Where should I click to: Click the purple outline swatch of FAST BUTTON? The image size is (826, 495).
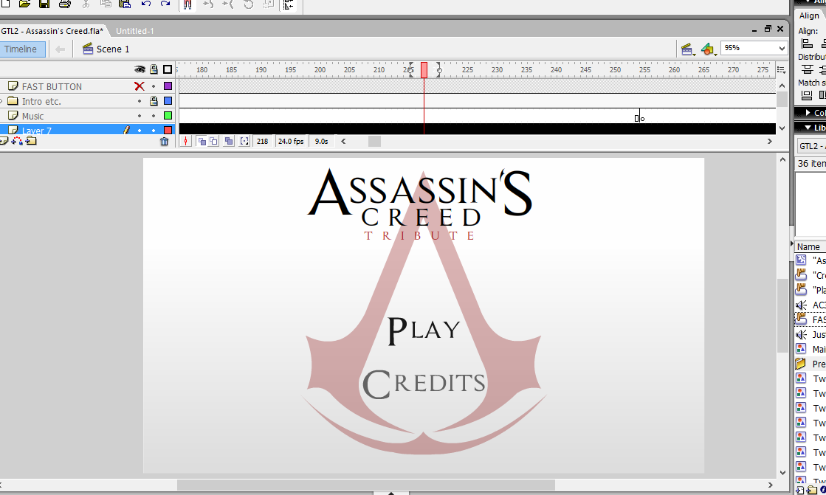pos(168,86)
